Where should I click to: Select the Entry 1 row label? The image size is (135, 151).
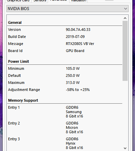click(x=14, y=107)
